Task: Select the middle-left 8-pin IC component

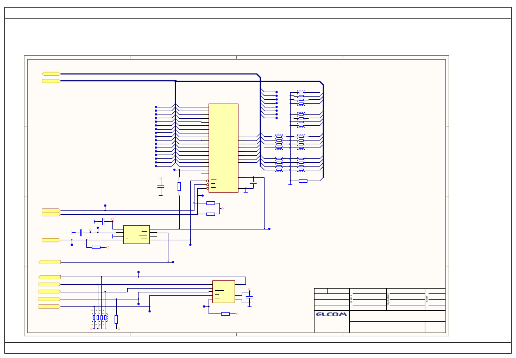Action: click(x=136, y=234)
